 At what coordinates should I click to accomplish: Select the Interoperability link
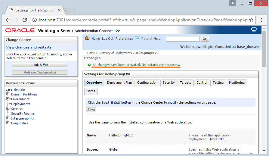click(x=23, y=118)
